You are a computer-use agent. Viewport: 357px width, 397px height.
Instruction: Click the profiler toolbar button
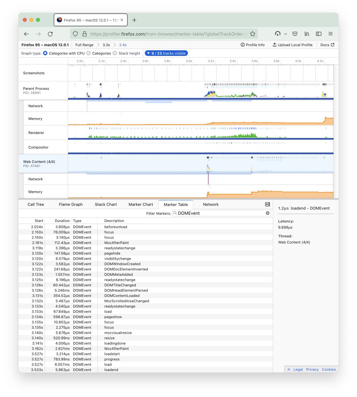click(x=278, y=34)
